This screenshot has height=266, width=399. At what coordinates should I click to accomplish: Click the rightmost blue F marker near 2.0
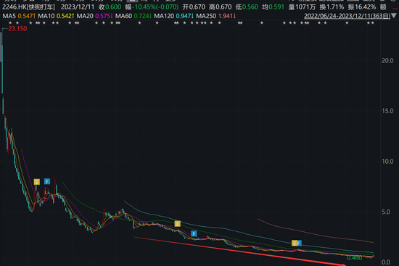click(299, 243)
